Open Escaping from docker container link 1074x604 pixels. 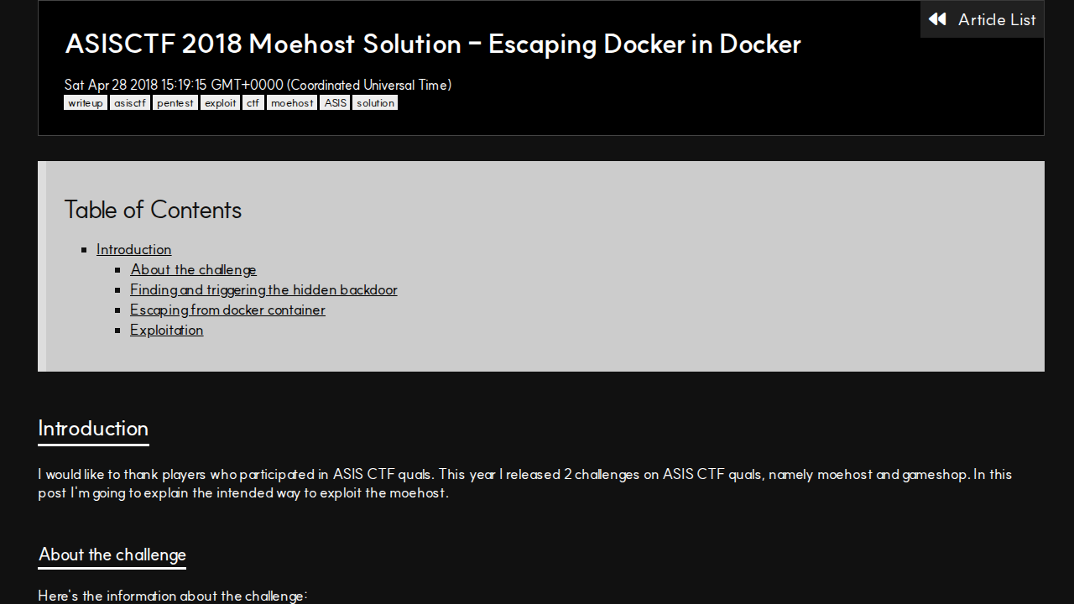click(x=227, y=310)
